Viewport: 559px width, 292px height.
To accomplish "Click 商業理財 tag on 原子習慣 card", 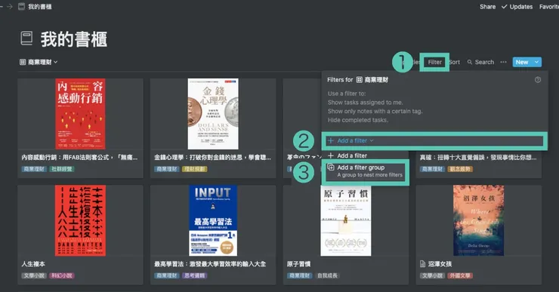I will (x=299, y=275).
